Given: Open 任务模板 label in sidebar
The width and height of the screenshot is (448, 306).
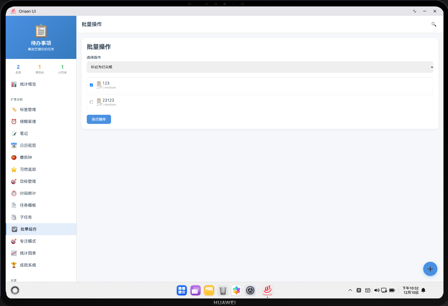Looking at the screenshot, I should [28, 206].
